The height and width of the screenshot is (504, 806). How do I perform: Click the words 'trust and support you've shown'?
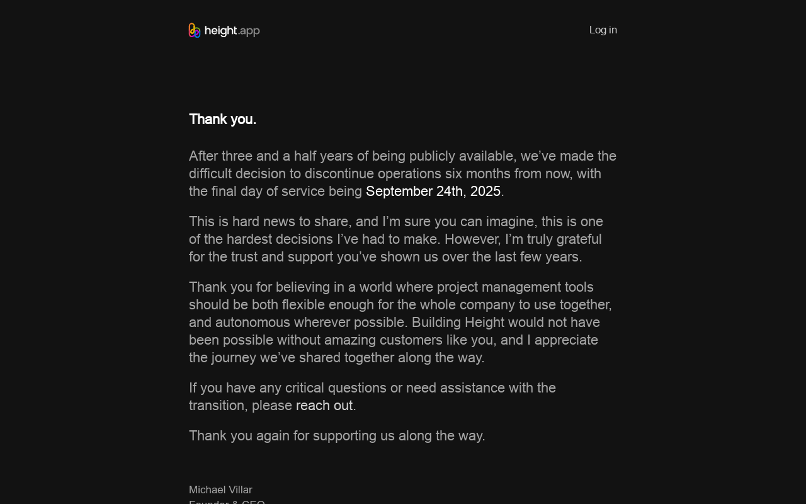point(334,257)
